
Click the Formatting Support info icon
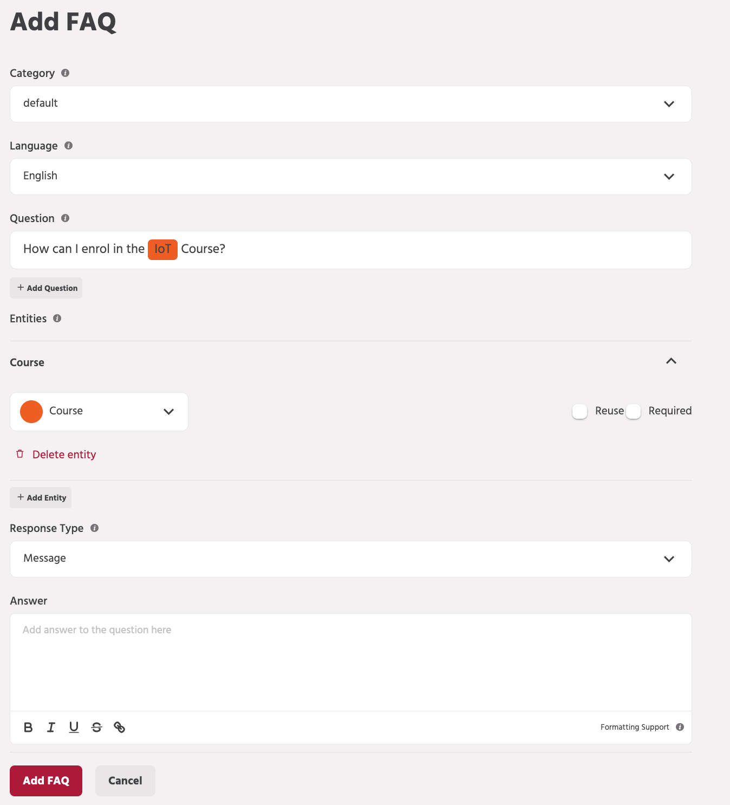point(680,727)
